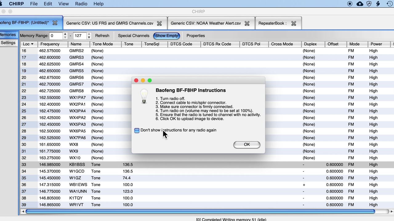The image size is (394, 221).
Task: Select the Memories side tab
Action: pos(8,35)
